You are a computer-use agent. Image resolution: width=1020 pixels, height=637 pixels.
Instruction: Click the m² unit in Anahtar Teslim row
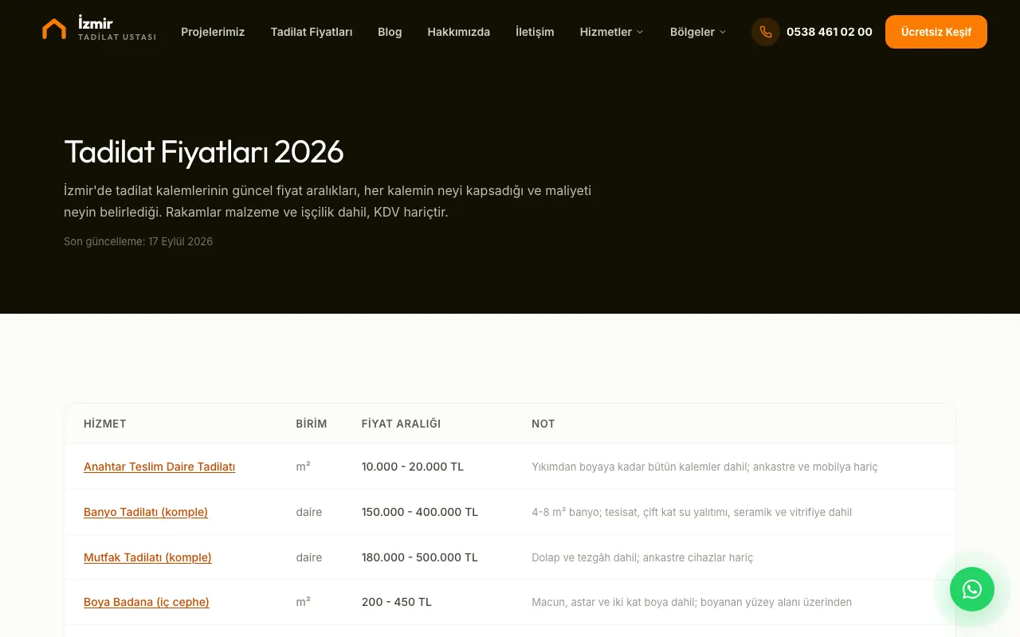pyautogui.click(x=303, y=467)
